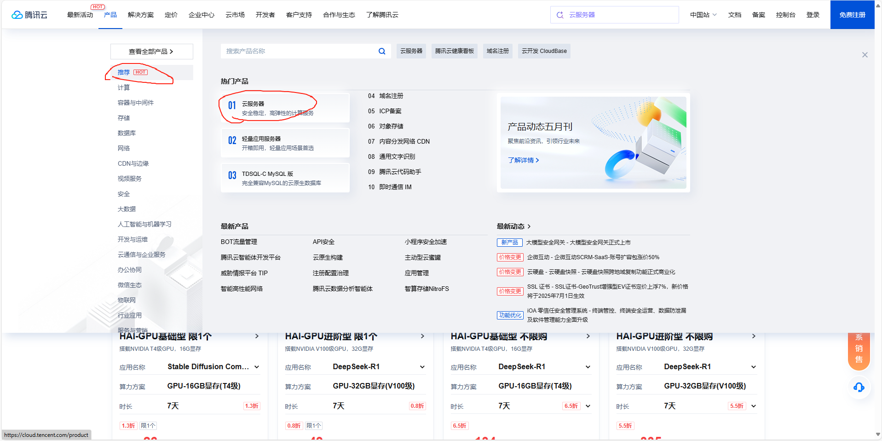Click the product search magnifier icon

pos(382,51)
